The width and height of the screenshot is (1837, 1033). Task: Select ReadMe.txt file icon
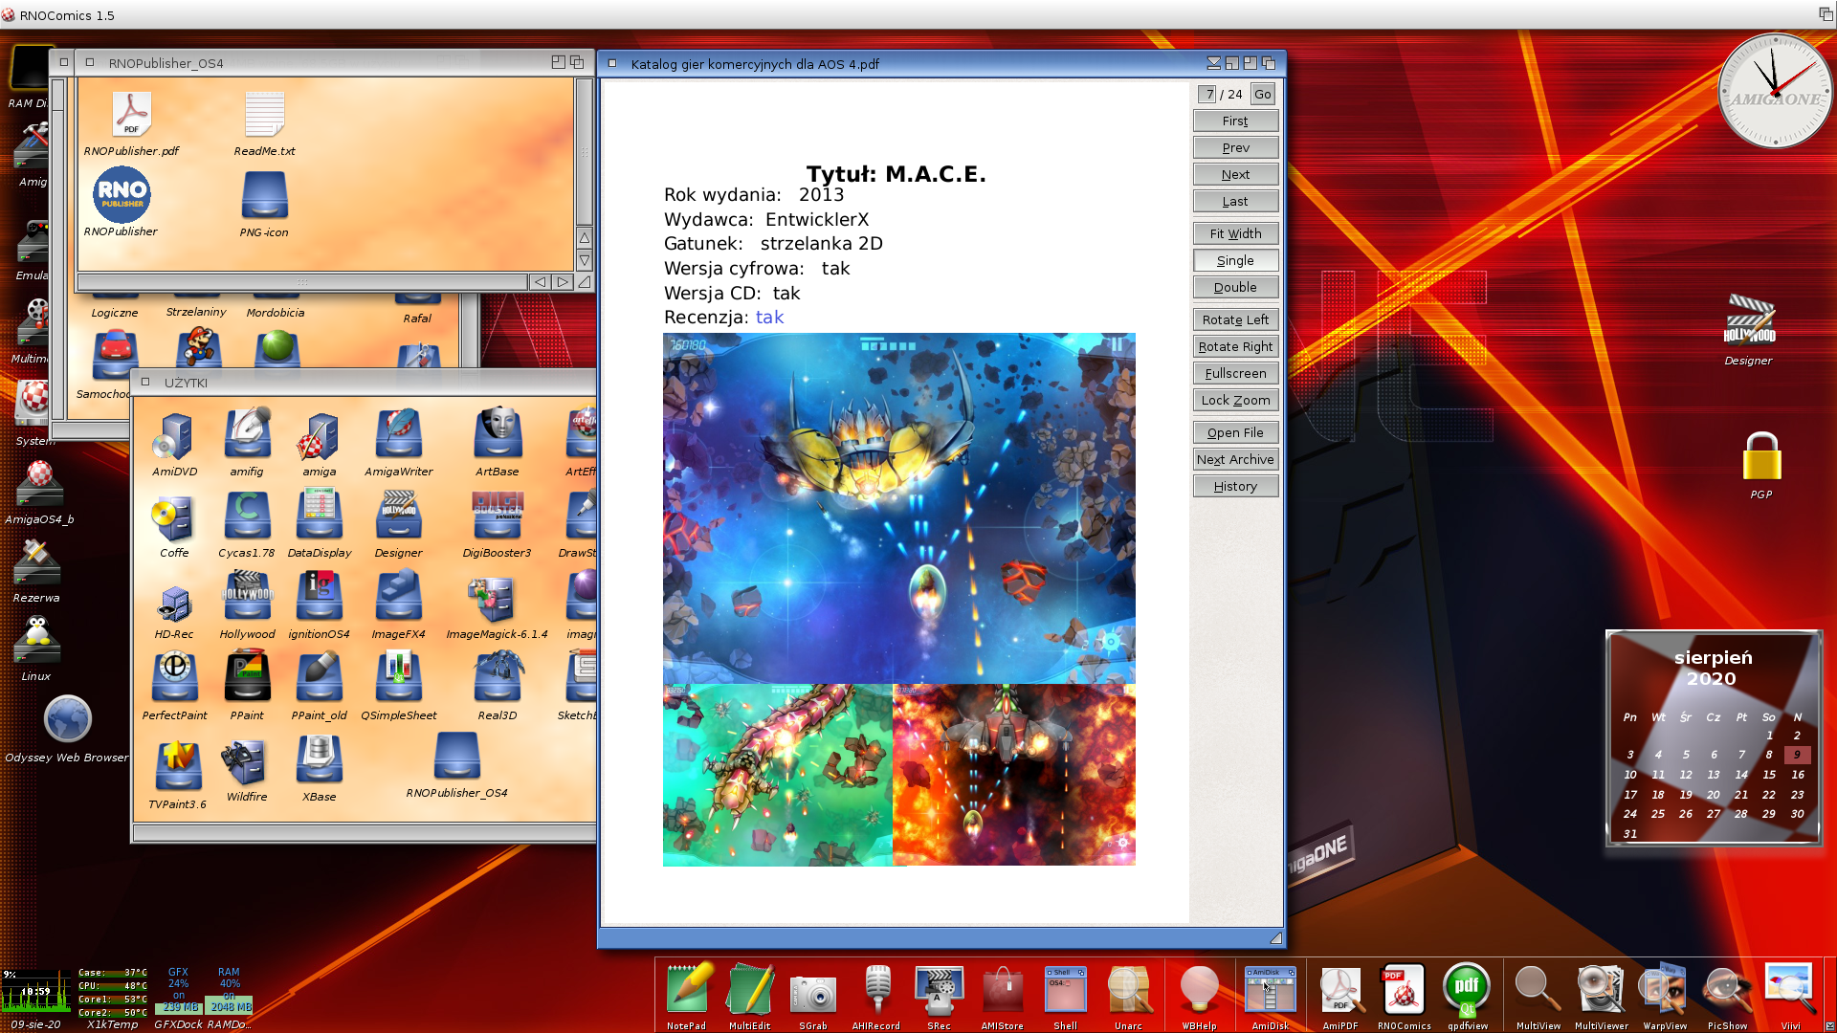264,115
